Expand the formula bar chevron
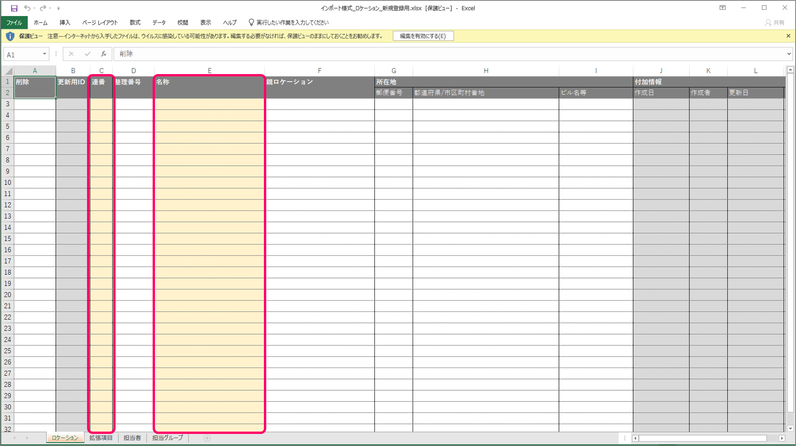This screenshot has width=796, height=446. tap(789, 54)
